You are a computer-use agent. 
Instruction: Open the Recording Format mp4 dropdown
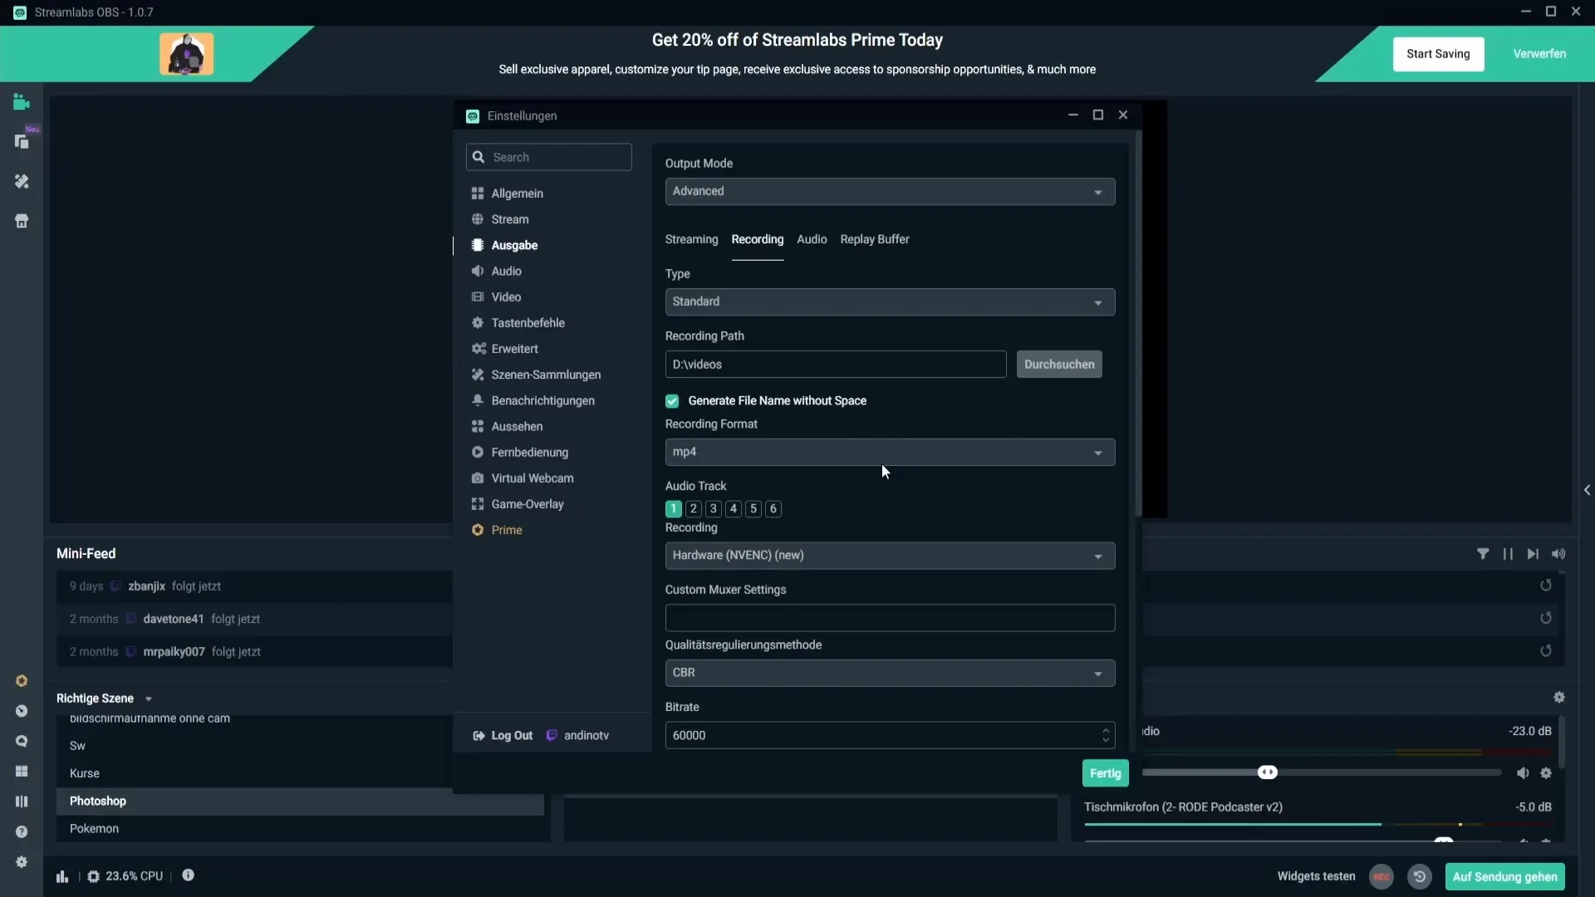coord(890,453)
